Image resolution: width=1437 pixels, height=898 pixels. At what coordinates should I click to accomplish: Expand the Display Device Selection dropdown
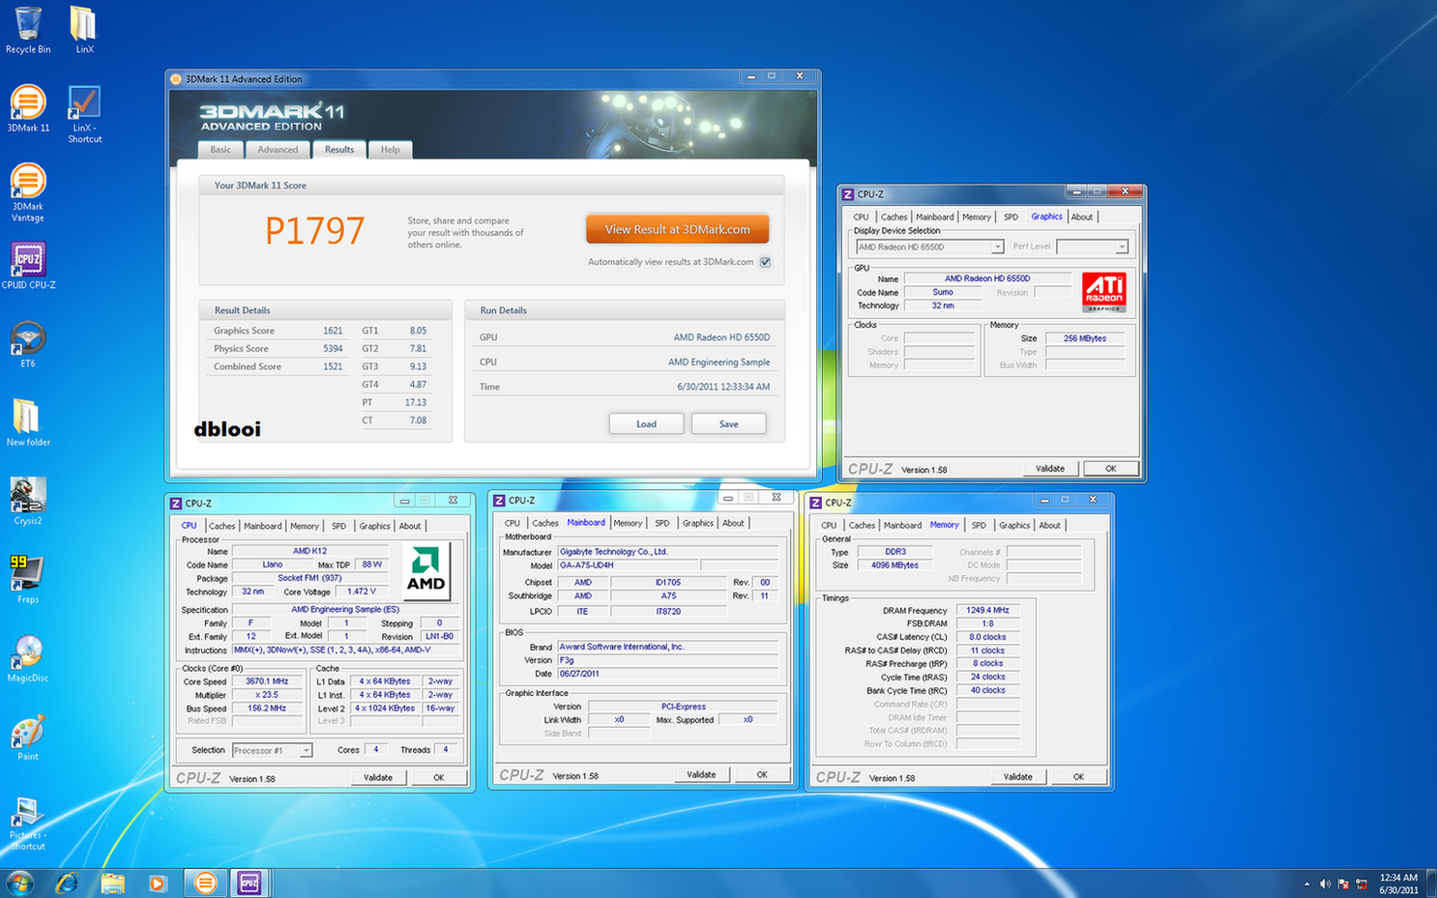pyautogui.click(x=996, y=247)
